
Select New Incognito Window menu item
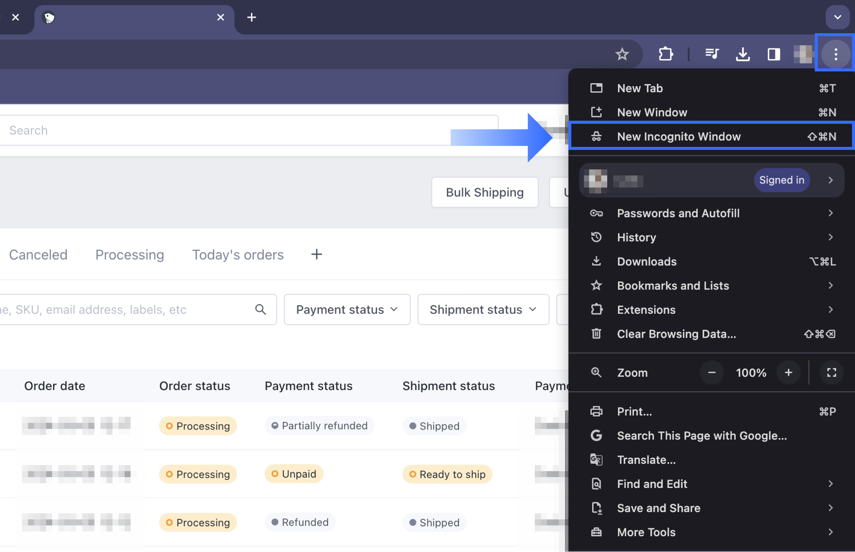678,136
